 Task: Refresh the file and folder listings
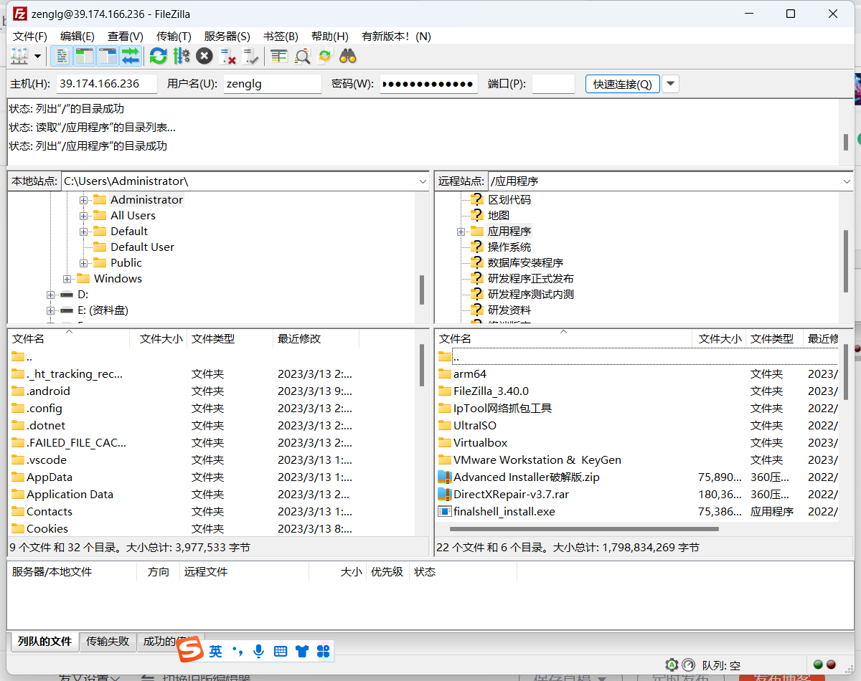tap(157, 55)
